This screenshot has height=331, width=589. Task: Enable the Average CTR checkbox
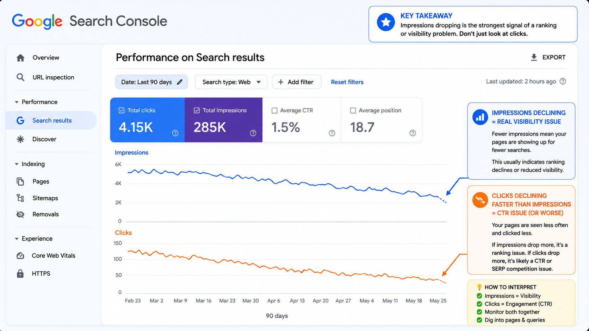point(274,110)
